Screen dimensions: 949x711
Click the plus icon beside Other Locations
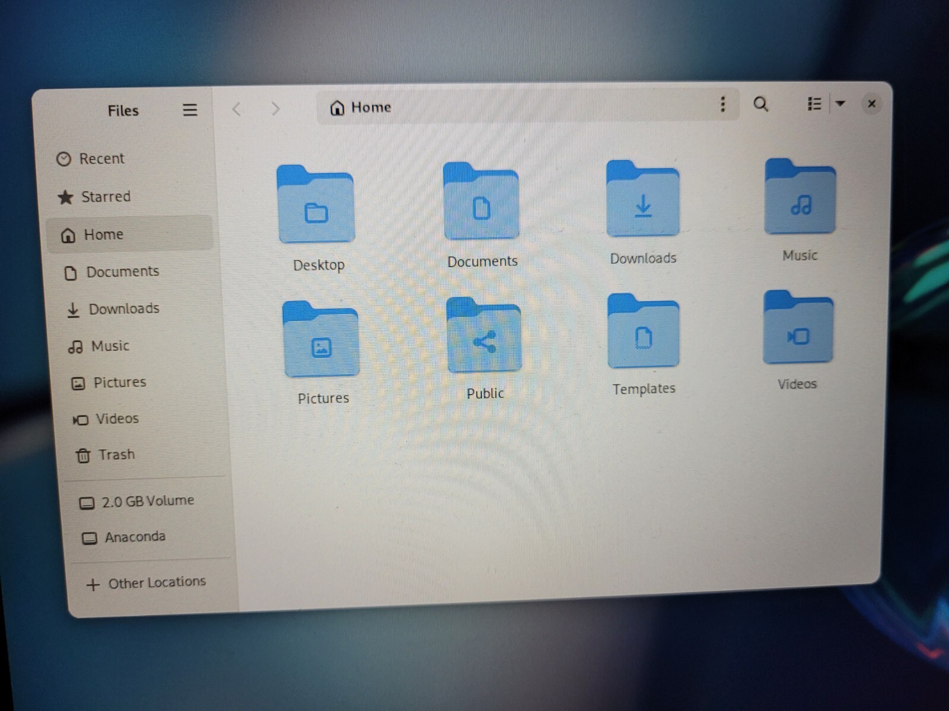[x=93, y=585]
